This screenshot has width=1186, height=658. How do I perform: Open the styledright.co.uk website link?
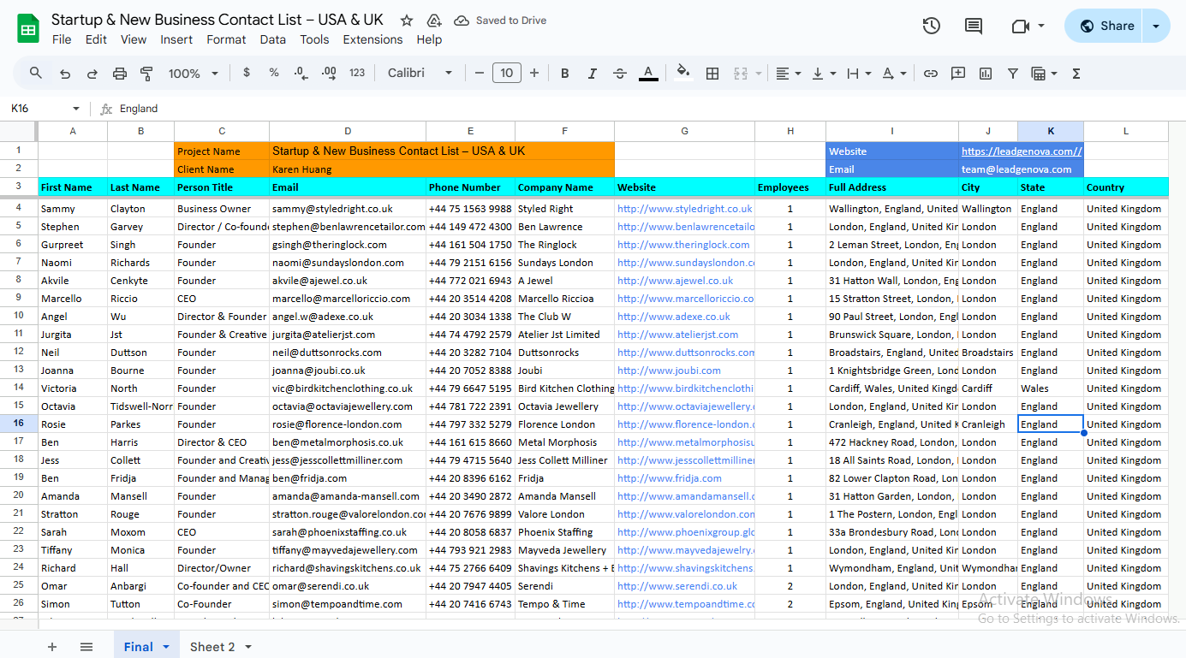(x=684, y=209)
